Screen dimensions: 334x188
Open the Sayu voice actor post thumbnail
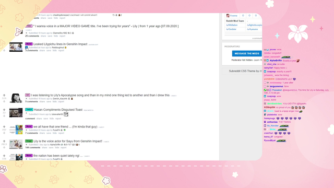click(x=16, y=144)
